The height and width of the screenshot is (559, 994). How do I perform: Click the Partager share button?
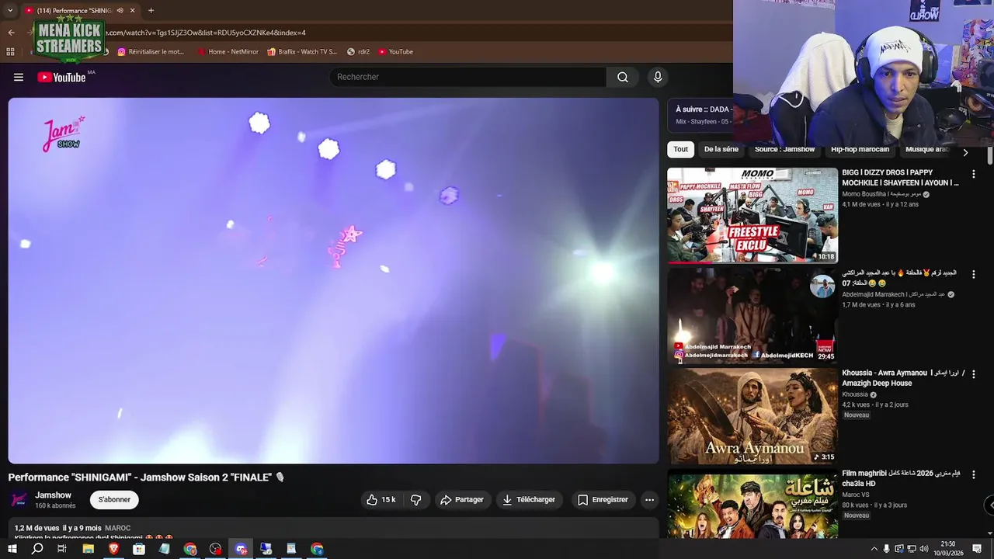[462, 500]
